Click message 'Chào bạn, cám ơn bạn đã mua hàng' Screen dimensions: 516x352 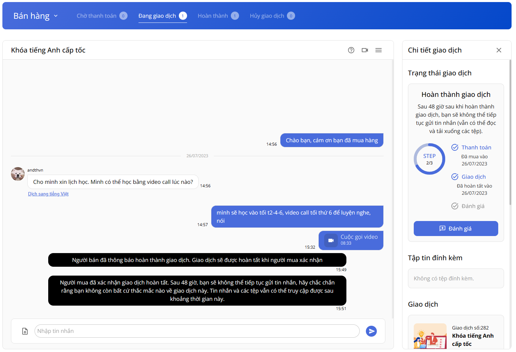[x=332, y=140]
